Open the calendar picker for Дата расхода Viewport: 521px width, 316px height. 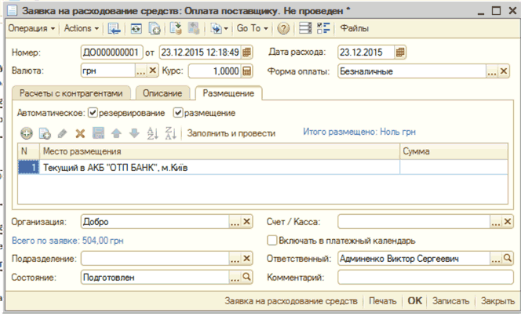(401, 53)
